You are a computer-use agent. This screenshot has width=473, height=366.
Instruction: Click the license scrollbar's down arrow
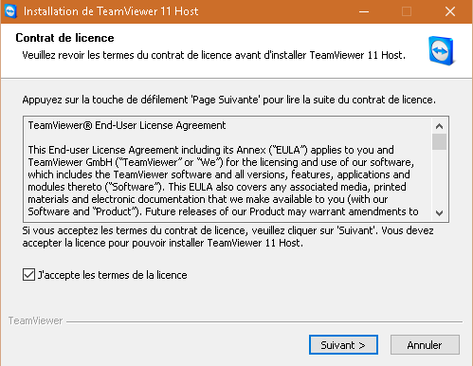pos(439,213)
